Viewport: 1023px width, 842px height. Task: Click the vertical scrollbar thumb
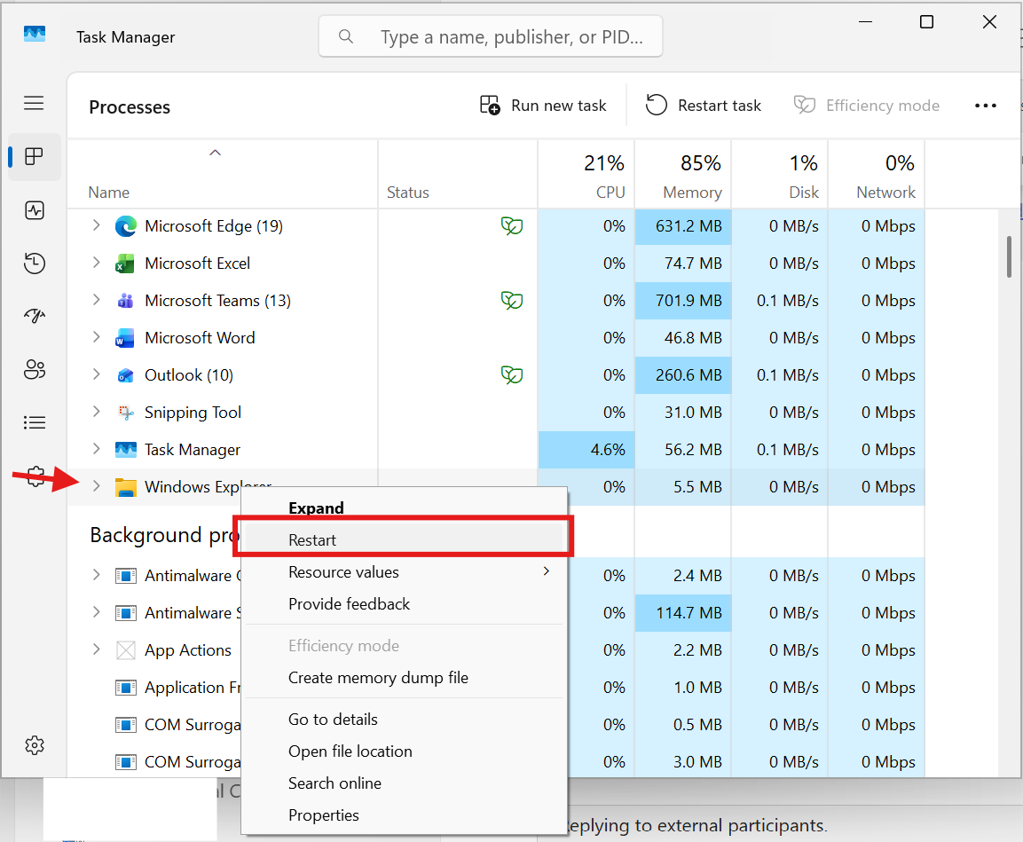[x=1009, y=257]
